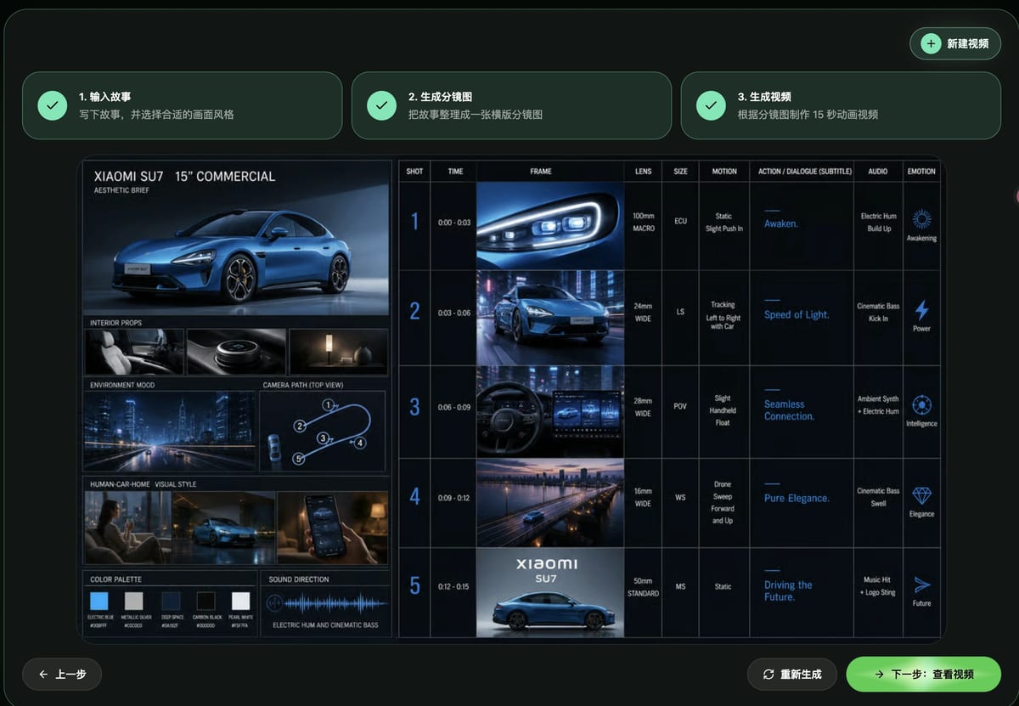This screenshot has width=1019, height=706.
Task: Select the Electric Blue color swatch
Action: pos(99,601)
